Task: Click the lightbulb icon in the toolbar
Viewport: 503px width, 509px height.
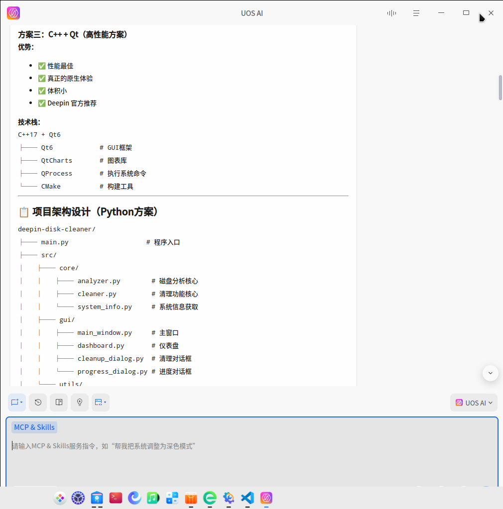Action: (80, 403)
